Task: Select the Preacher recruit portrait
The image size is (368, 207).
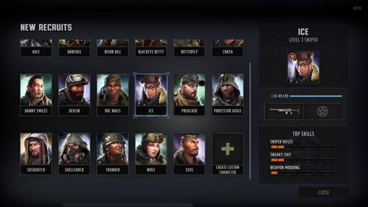Action: tap(189, 95)
